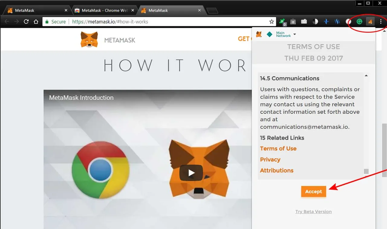The image size is (387, 229).
Task: Close the active MetaMask tab
Action: pos(199,10)
